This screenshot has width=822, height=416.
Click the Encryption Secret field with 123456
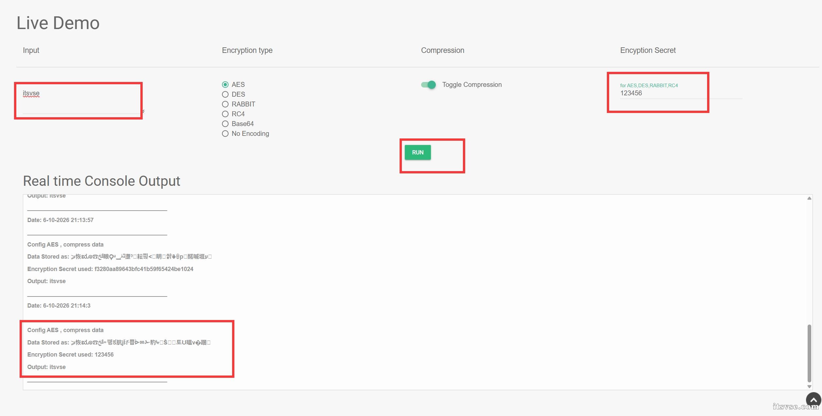click(681, 93)
